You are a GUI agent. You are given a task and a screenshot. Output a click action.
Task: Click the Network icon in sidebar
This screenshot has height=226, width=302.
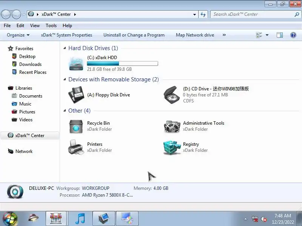pyautogui.click(x=11, y=151)
